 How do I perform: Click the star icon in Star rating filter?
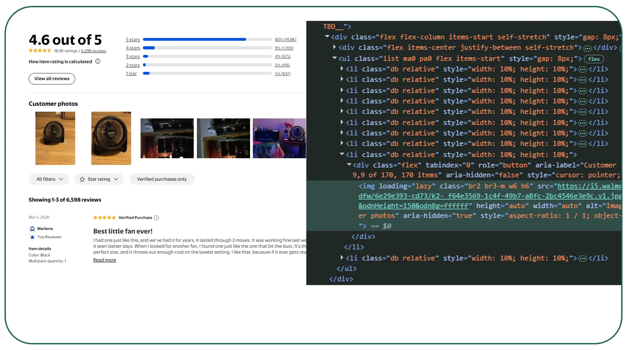click(x=82, y=179)
